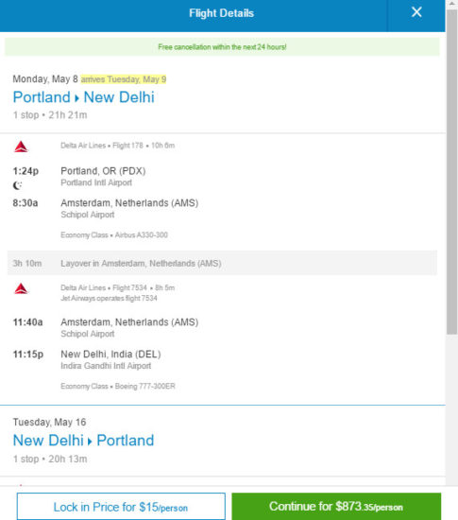The width and height of the screenshot is (458, 520).
Task: Click the arrow between New Delhi and Portland
Action: point(90,442)
